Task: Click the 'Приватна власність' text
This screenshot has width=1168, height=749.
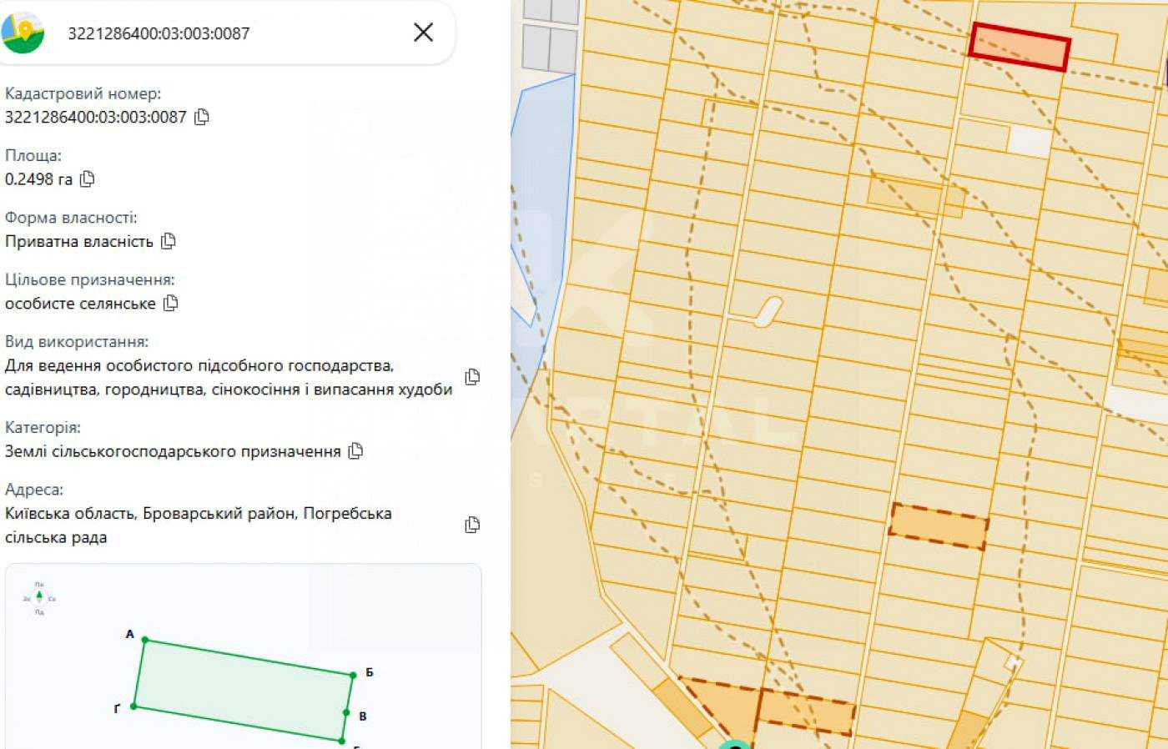Action: (79, 241)
